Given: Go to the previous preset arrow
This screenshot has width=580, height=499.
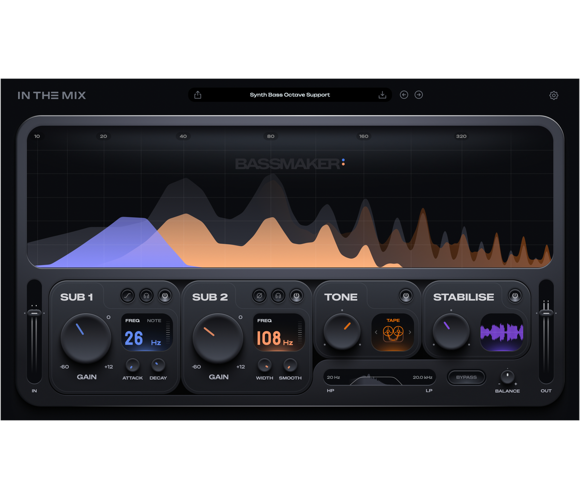Looking at the screenshot, I should point(404,95).
